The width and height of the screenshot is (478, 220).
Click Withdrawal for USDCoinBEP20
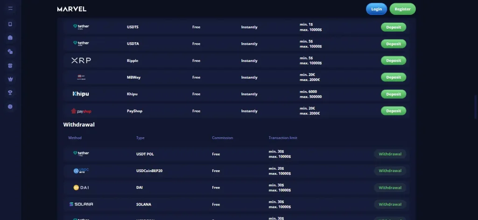pyautogui.click(x=390, y=171)
